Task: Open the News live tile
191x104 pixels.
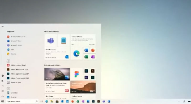Action: (57, 87)
